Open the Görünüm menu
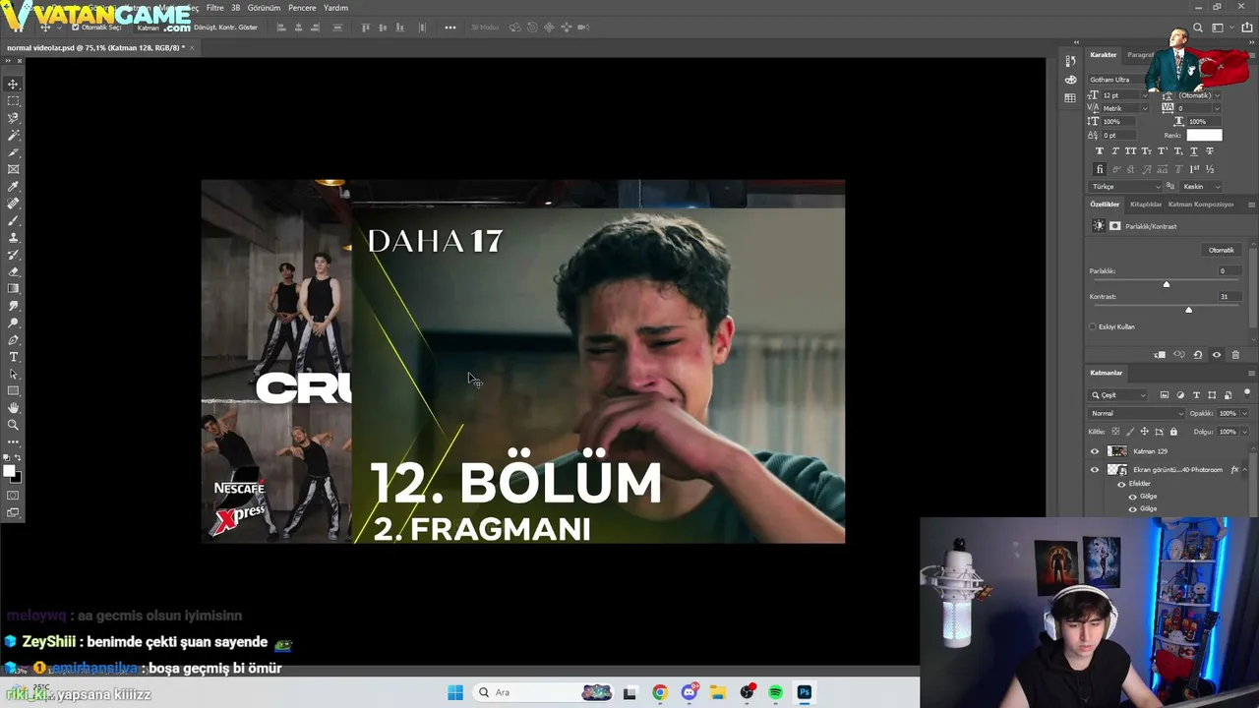The image size is (1259, 708). tap(264, 8)
